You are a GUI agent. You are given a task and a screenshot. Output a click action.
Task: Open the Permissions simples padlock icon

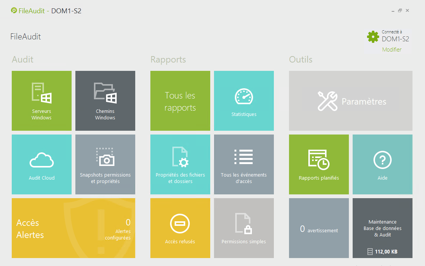click(x=244, y=224)
